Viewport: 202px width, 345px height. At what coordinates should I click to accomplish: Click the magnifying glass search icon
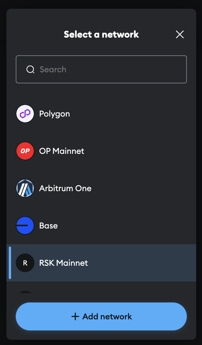coord(30,69)
